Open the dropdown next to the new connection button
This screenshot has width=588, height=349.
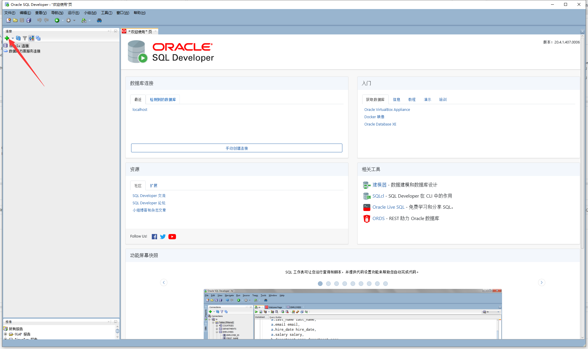(x=13, y=38)
